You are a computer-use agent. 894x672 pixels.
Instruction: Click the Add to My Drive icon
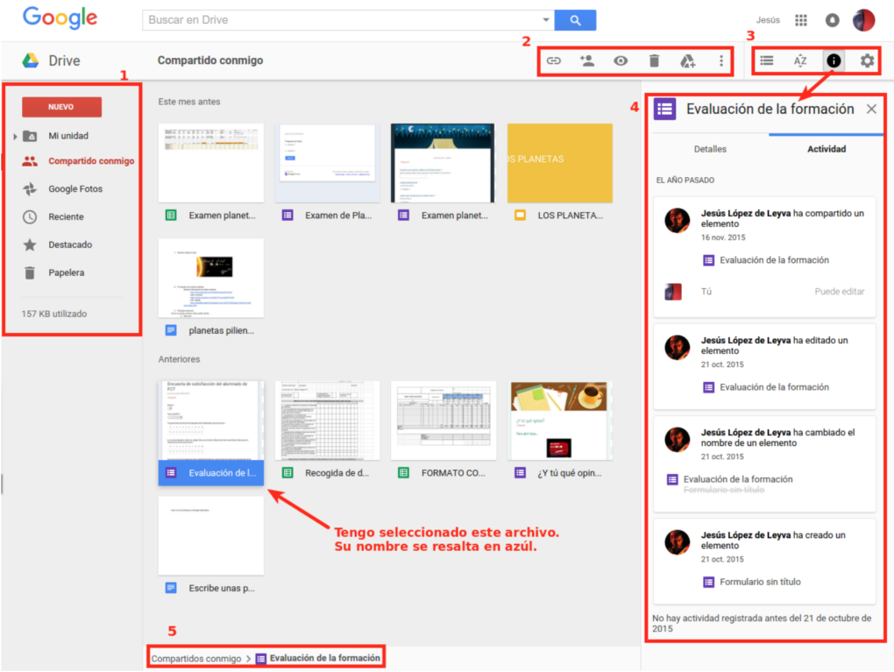click(687, 60)
